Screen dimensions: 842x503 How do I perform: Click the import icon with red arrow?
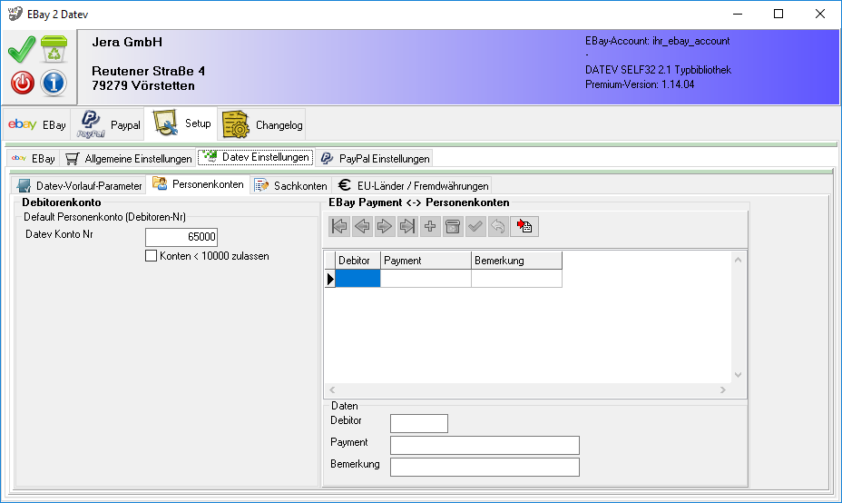click(x=524, y=226)
